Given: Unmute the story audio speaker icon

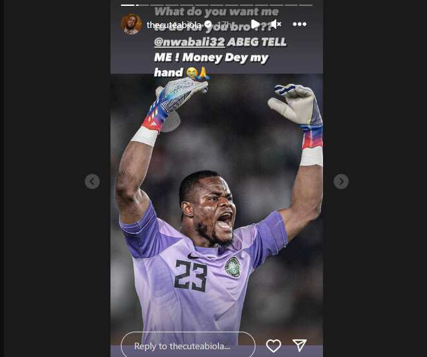Looking at the screenshot, I should (x=276, y=24).
